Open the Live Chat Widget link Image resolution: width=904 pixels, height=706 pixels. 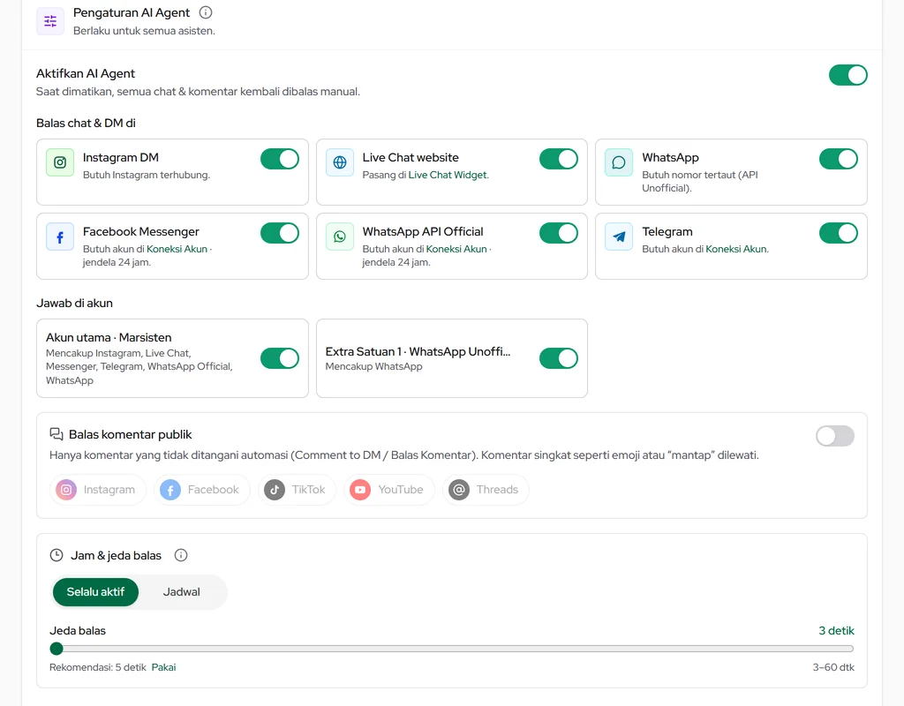pos(448,175)
